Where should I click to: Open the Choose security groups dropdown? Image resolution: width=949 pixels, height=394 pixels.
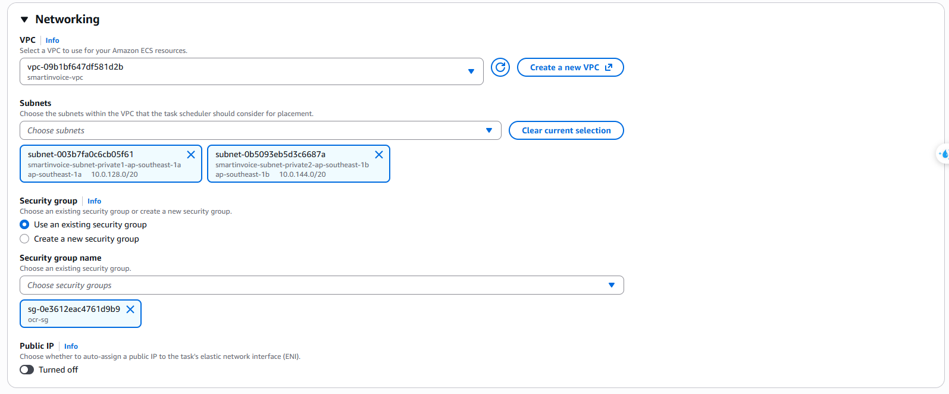click(321, 285)
